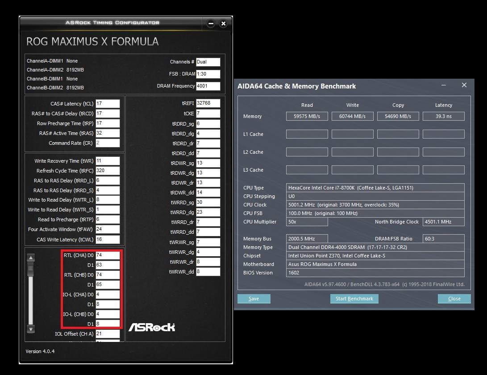Click the FSB : DRAM ratio field

[x=208, y=74]
